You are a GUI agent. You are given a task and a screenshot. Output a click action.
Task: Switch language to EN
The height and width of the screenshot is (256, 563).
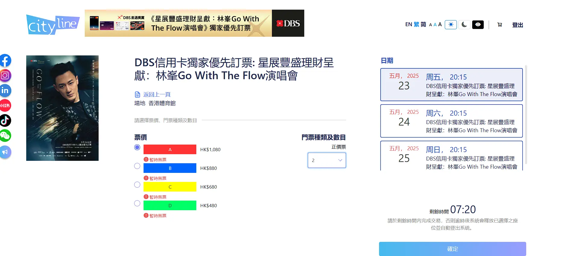[409, 24]
